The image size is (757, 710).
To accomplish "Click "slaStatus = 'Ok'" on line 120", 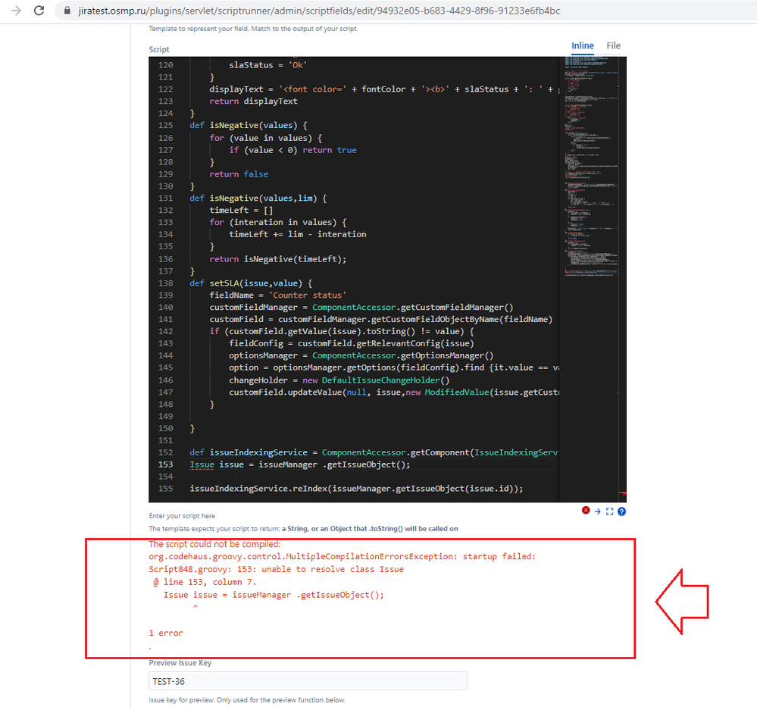I will pyautogui.click(x=268, y=64).
